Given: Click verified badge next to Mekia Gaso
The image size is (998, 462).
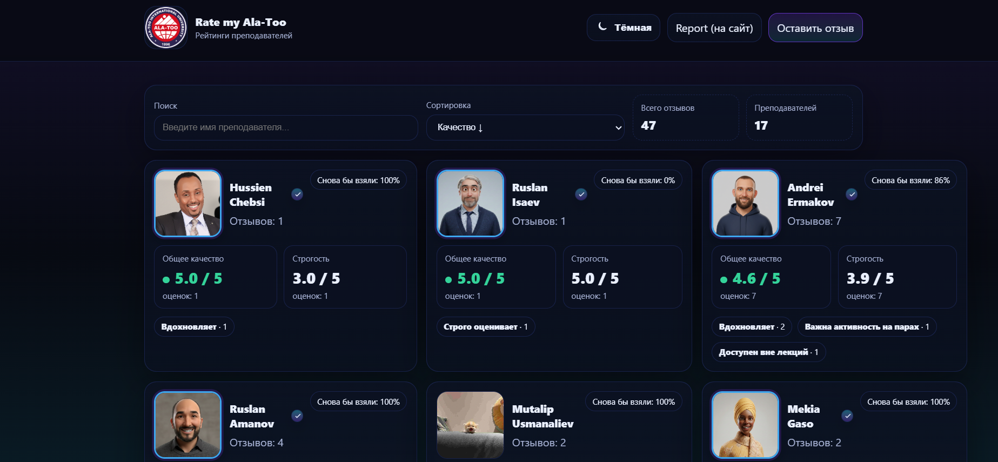Looking at the screenshot, I should (x=847, y=416).
